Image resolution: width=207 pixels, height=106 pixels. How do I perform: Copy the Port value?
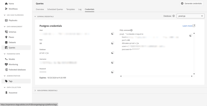pyautogui.click(x=113, y=43)
